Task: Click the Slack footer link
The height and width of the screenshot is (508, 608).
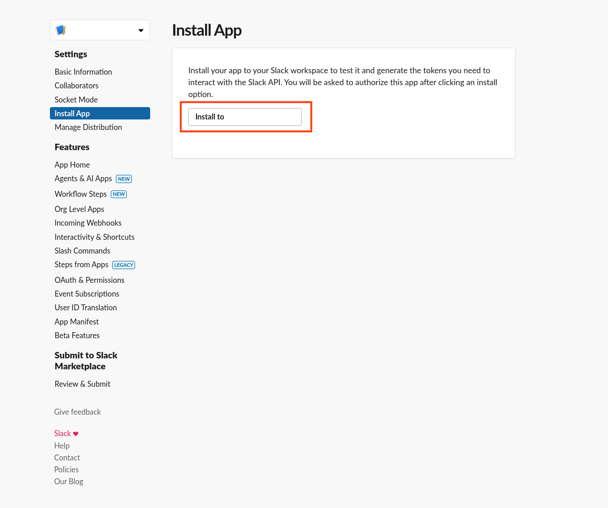Action: click(63, 433)
